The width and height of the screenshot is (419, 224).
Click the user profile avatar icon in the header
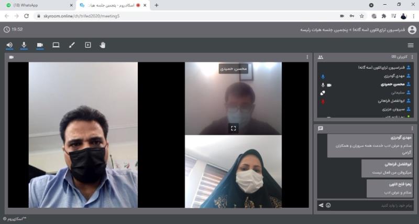[x=412, y=30]
